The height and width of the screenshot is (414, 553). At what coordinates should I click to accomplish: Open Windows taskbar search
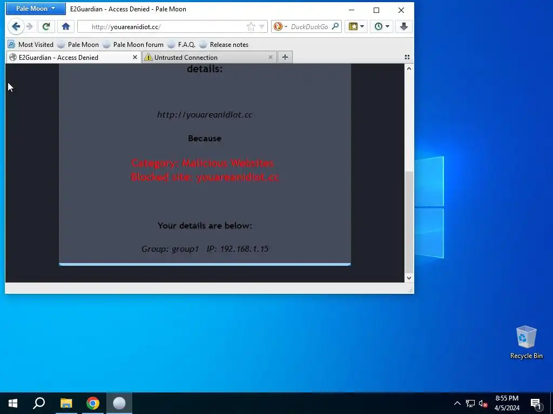(39, 403)
